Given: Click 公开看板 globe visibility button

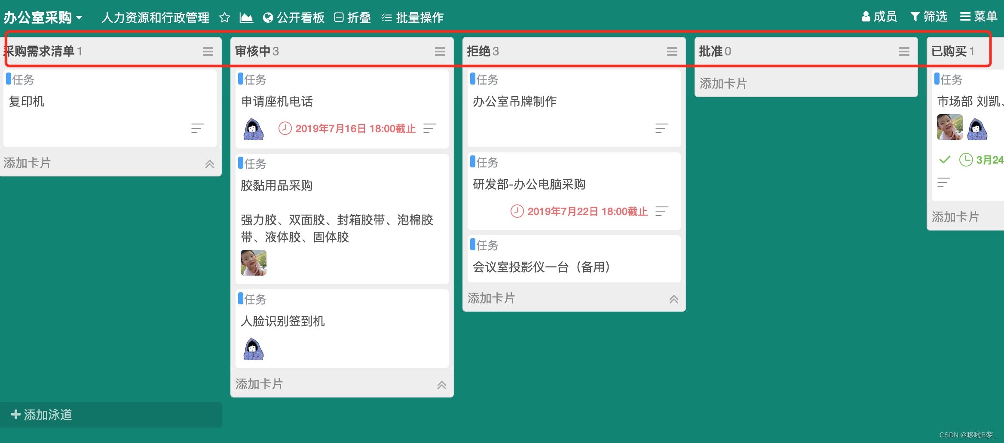Looking at the screenshot, I should point(294,18).
